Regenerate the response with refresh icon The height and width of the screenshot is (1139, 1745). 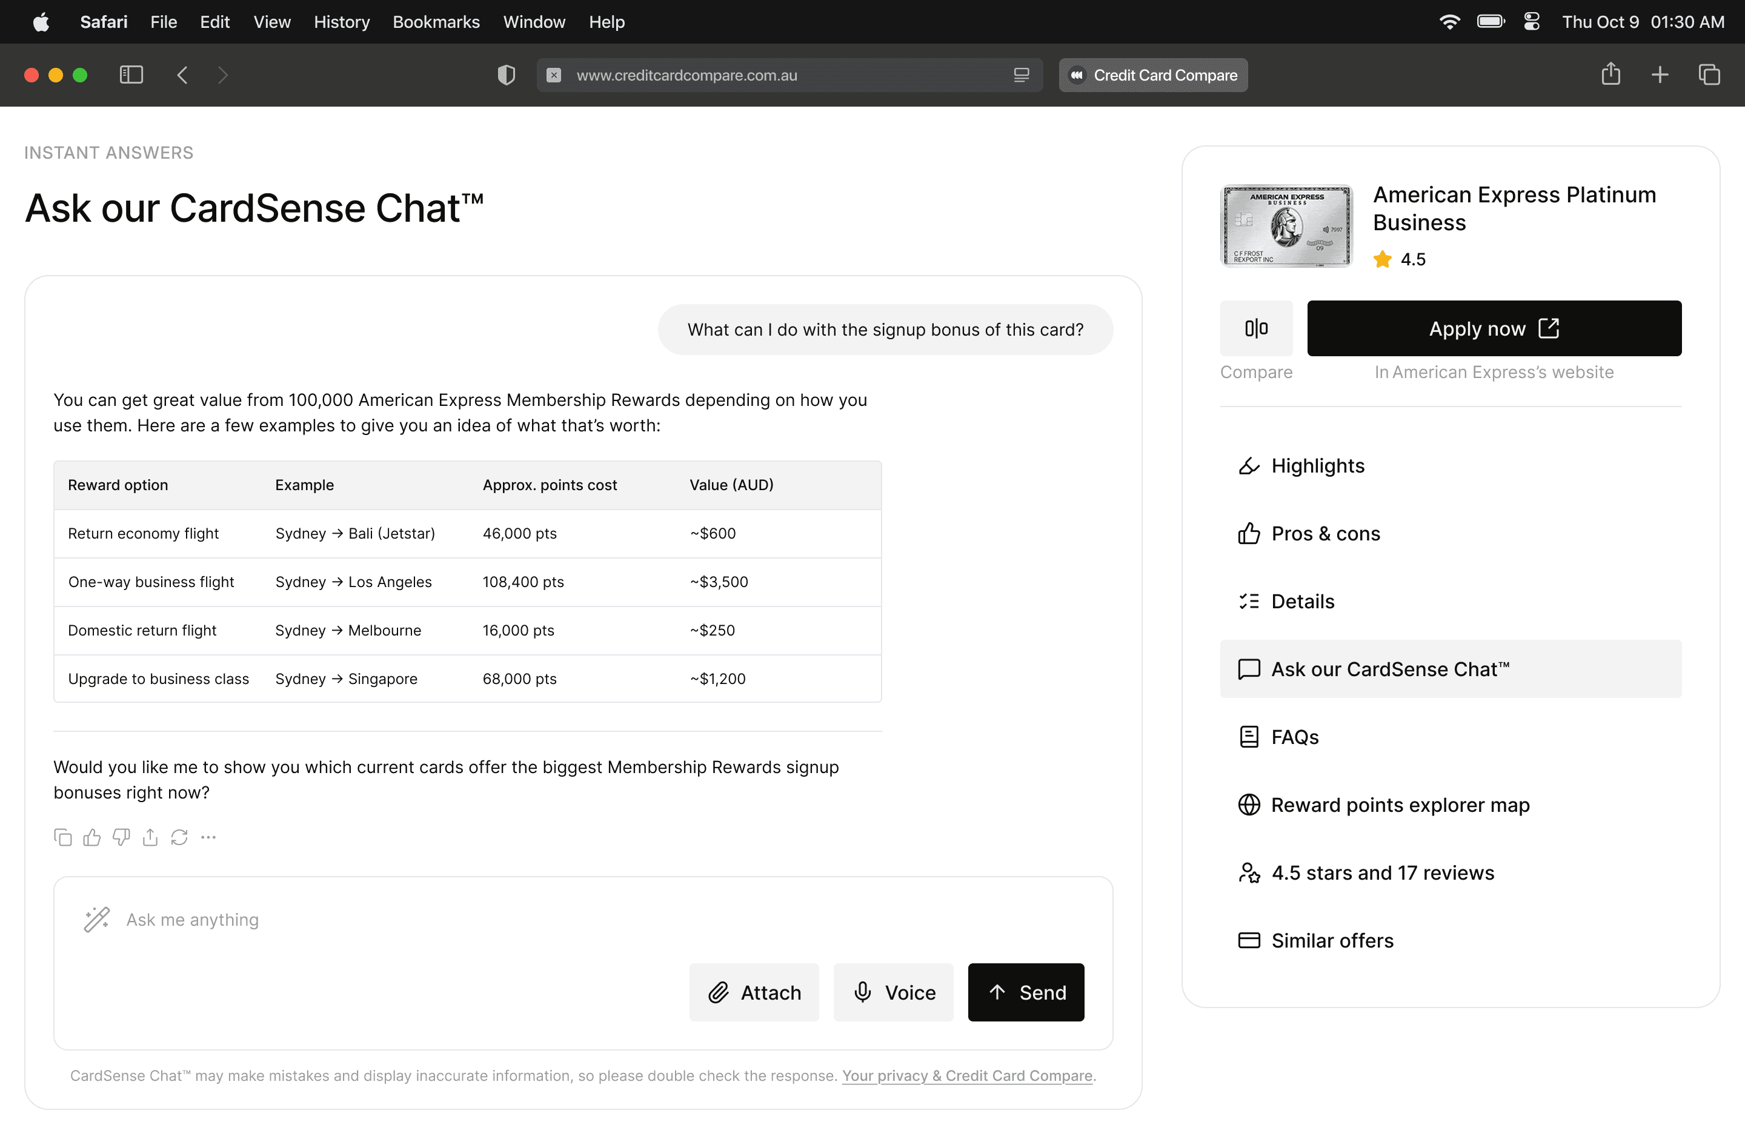179,837
